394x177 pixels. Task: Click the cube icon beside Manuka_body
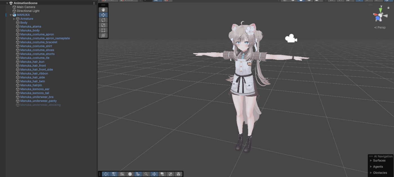coord(18,30)
